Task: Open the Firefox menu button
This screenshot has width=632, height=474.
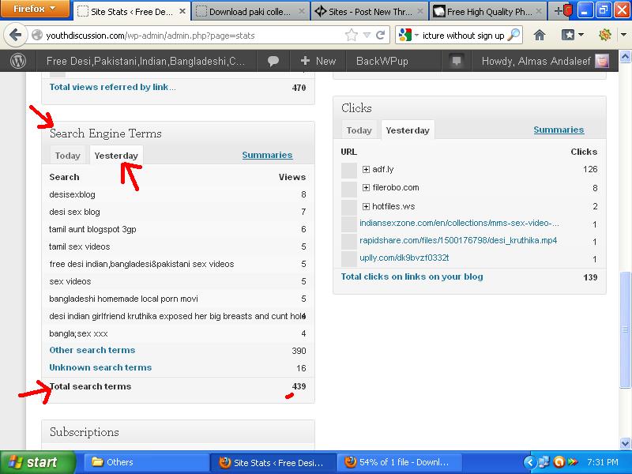Action: pos(35,10)
